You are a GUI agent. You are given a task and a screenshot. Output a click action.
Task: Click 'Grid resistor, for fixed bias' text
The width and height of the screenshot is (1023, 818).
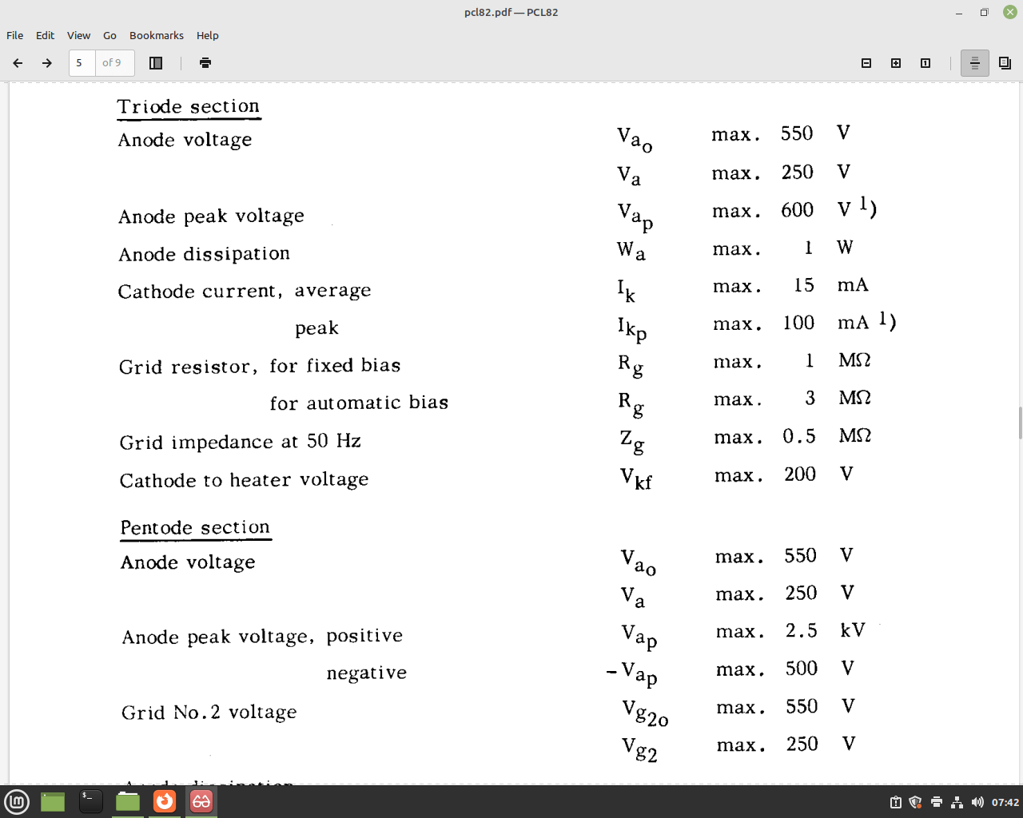point(260,366)
